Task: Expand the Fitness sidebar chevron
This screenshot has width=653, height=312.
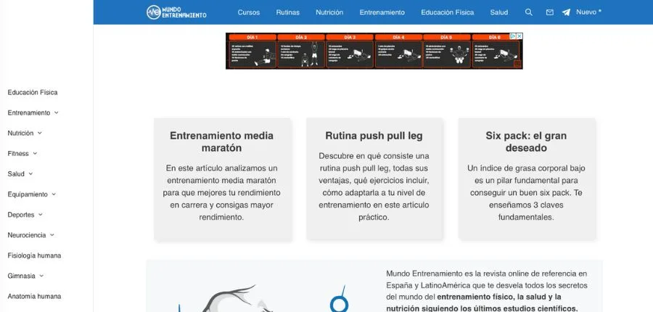Action: pyautogui.click(x=35, y=154)
